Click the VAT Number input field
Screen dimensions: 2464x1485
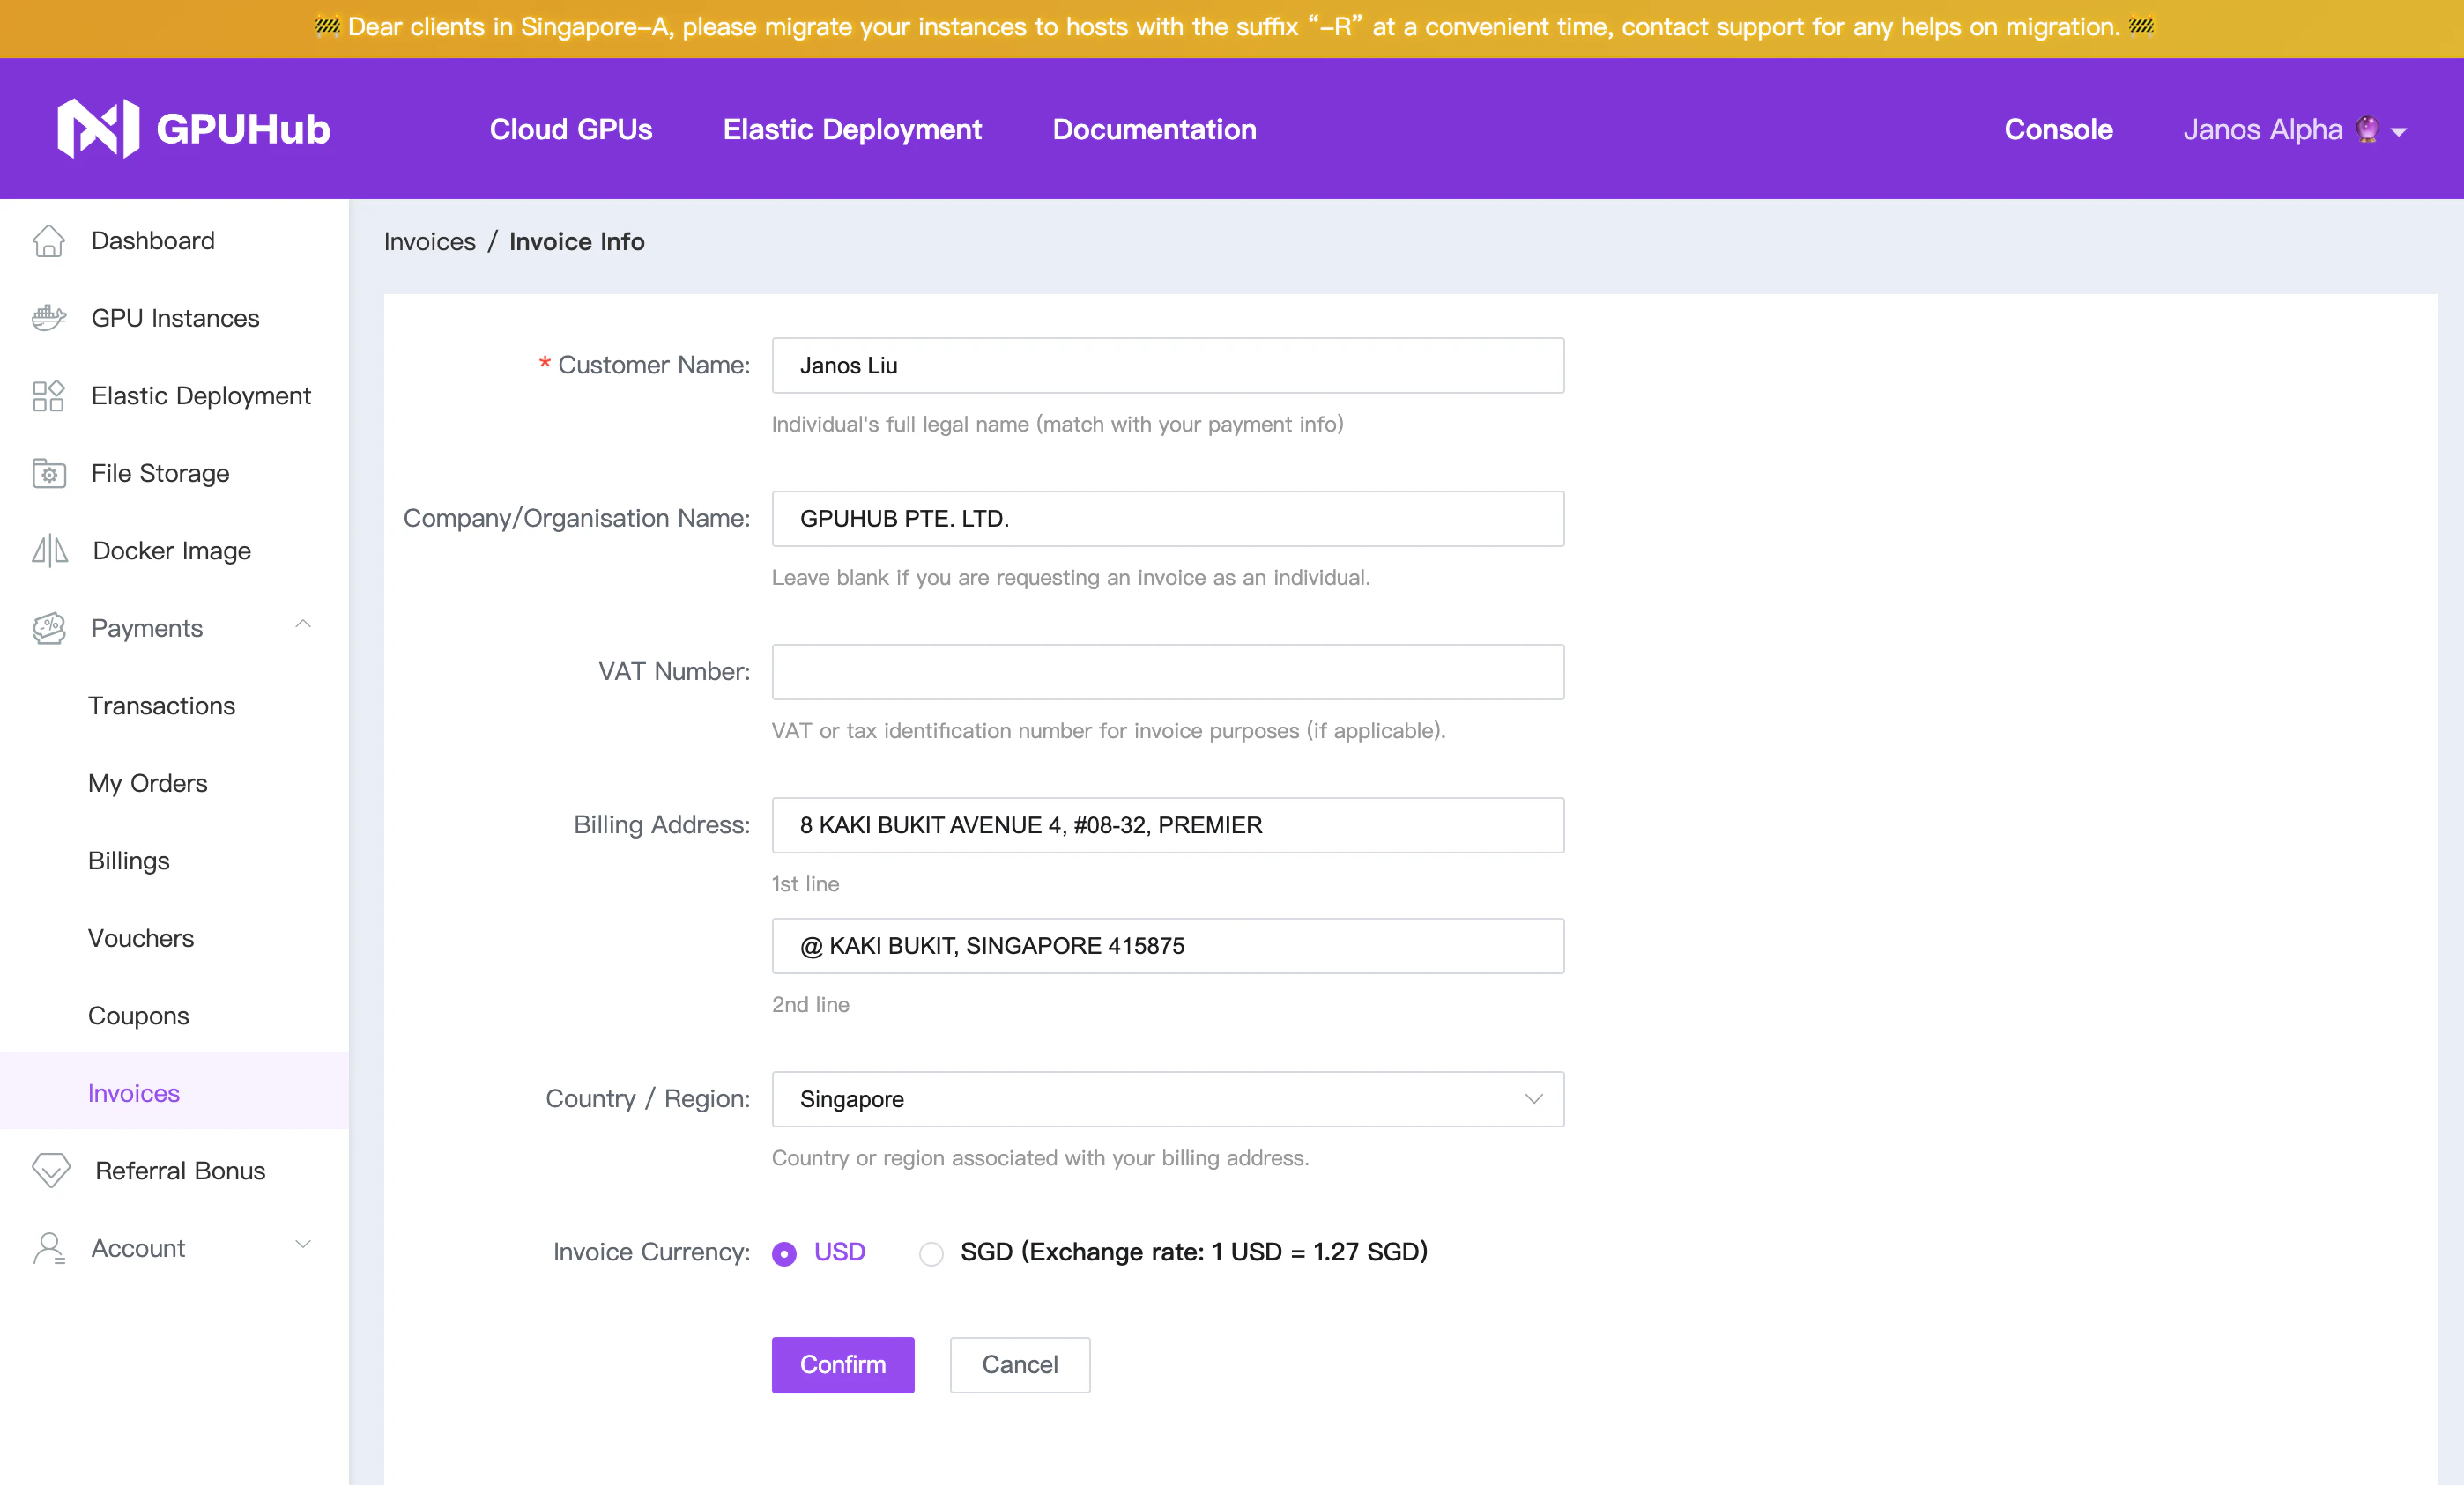click(x=1167, y=671)
